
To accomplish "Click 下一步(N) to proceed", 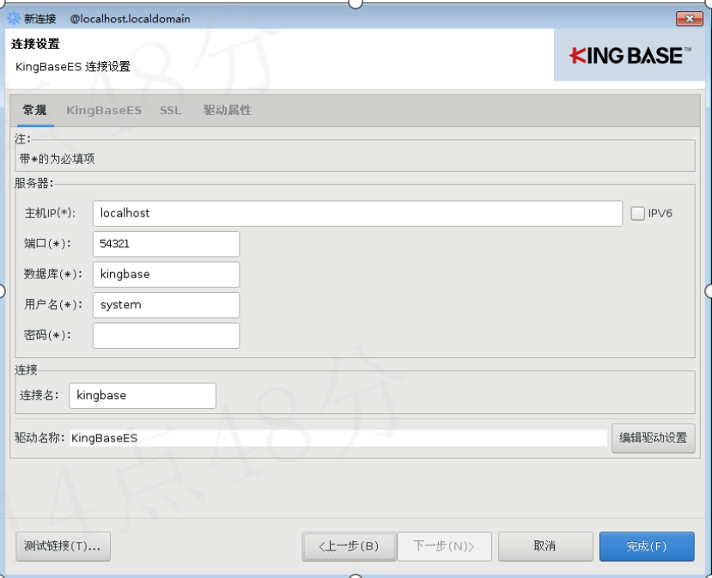I will pyautogui.click(x=444, y=546).
